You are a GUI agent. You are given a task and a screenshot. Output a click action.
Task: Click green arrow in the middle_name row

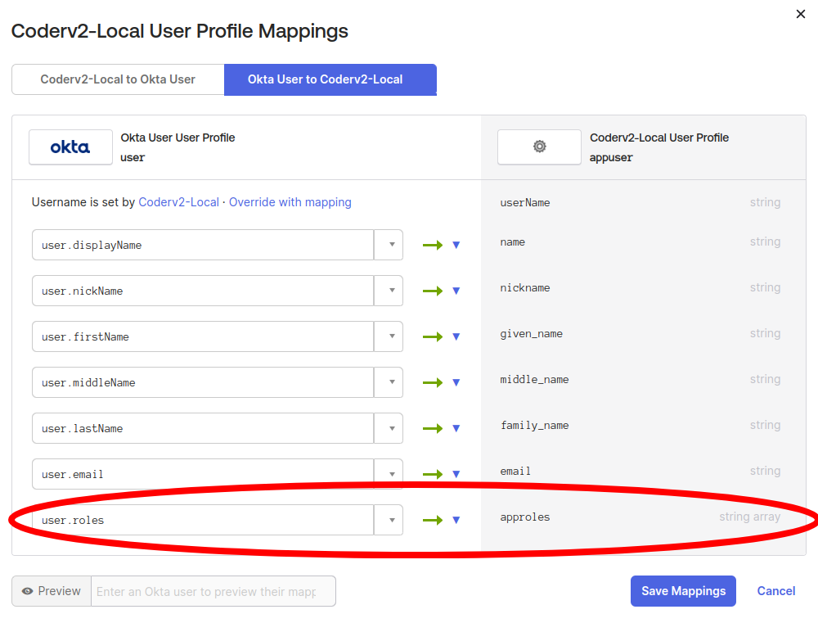point(433,382)
